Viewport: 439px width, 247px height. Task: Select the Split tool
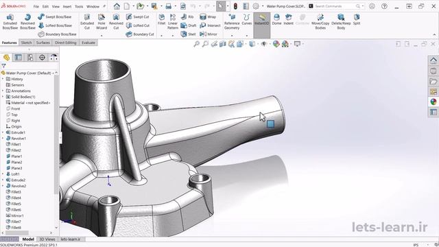pyautogui.click(x=357, y=20)
